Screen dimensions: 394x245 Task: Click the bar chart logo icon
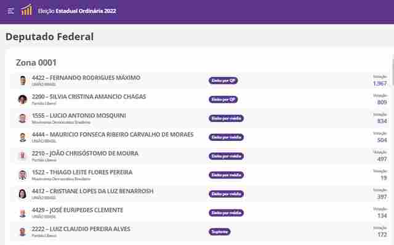[x=26, y=10]
